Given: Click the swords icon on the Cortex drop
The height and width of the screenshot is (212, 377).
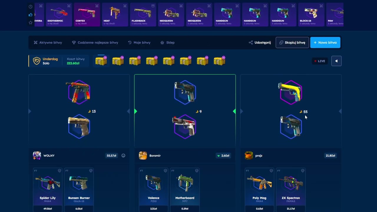Looking at the screenshot, I should 97,6.
